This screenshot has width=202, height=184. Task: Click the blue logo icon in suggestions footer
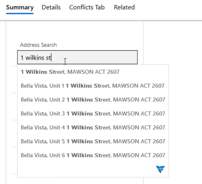pyautogui.click(x=160, y=169)
